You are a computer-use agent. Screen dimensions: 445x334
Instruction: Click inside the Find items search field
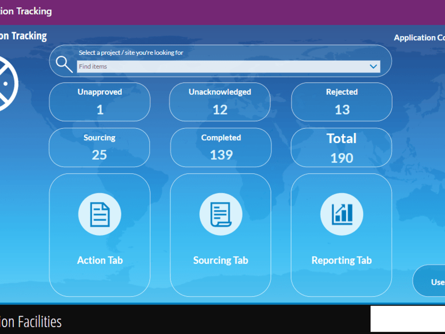[x=200, y=66]
